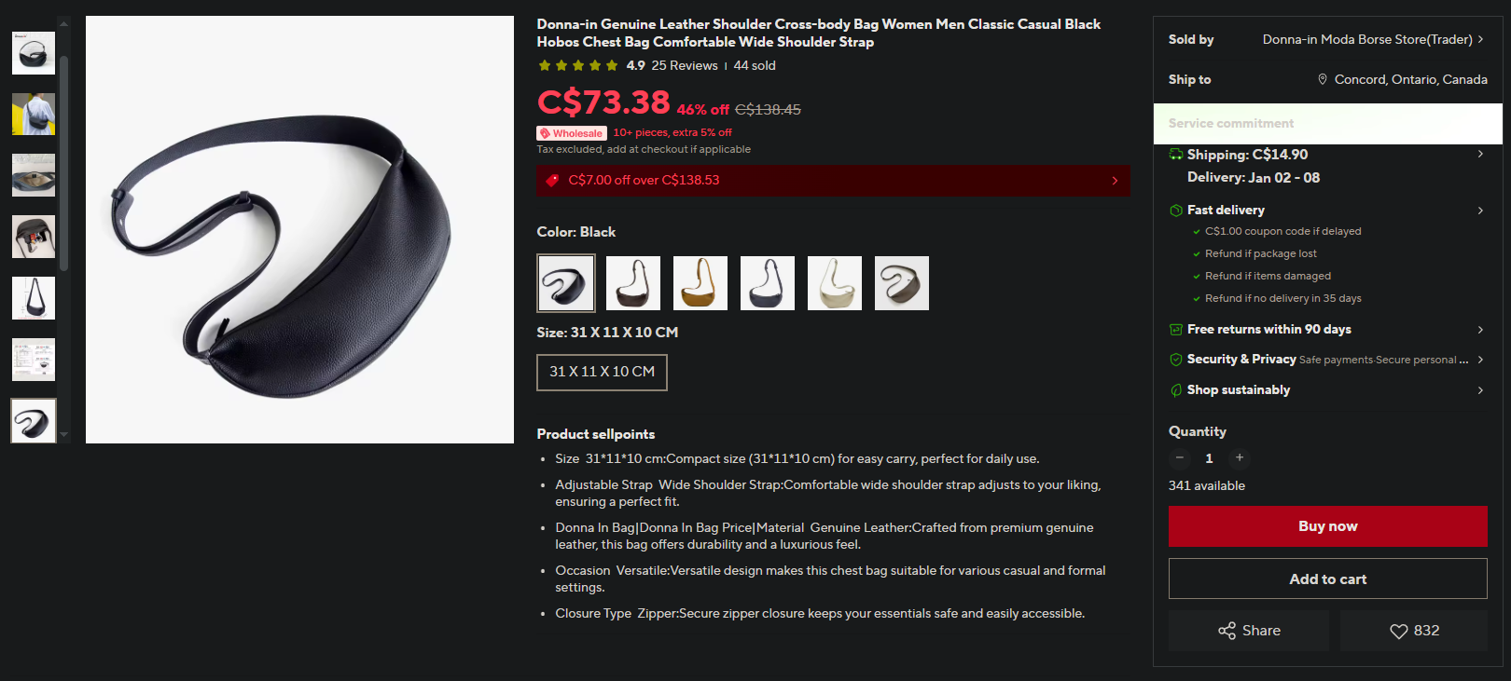Click the shipping truck icon
The image size is (1511, 681).
pos(1176,155)
